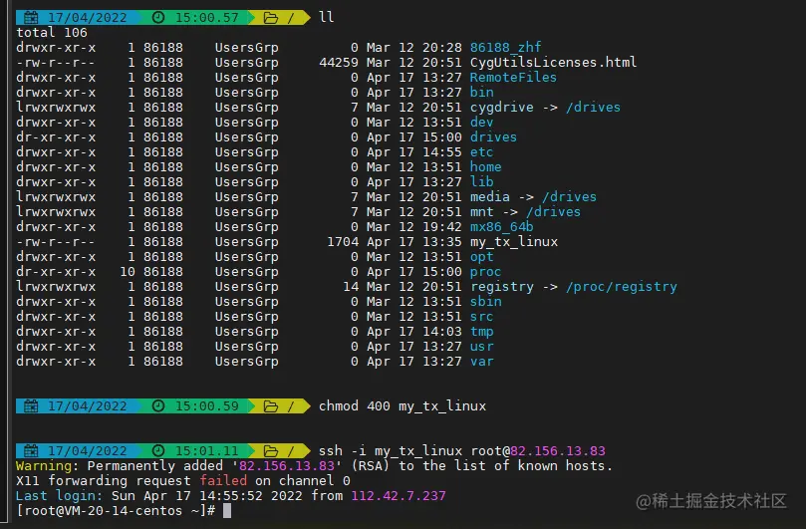Image resolution: width=806 pixels, height=529 pixels.
Task: Click the RemoteFiles directory entry
Action: (x=513, y=77)
